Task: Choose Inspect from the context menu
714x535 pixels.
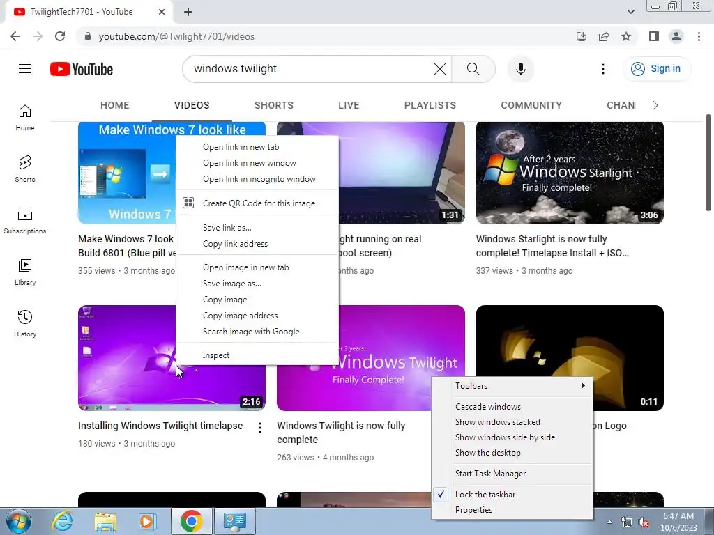Action: [257, 355]
